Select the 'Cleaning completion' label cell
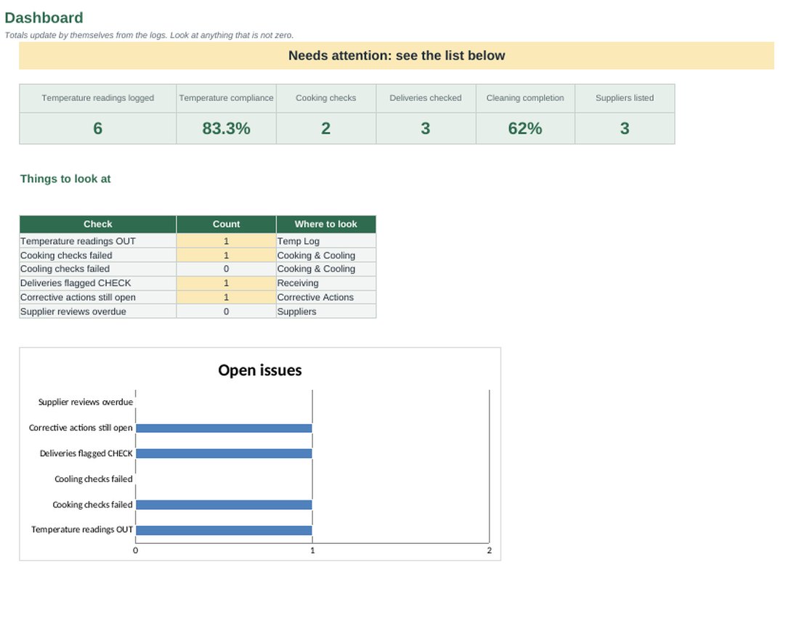This screenshot has height=618, width=799. [525, 98]
